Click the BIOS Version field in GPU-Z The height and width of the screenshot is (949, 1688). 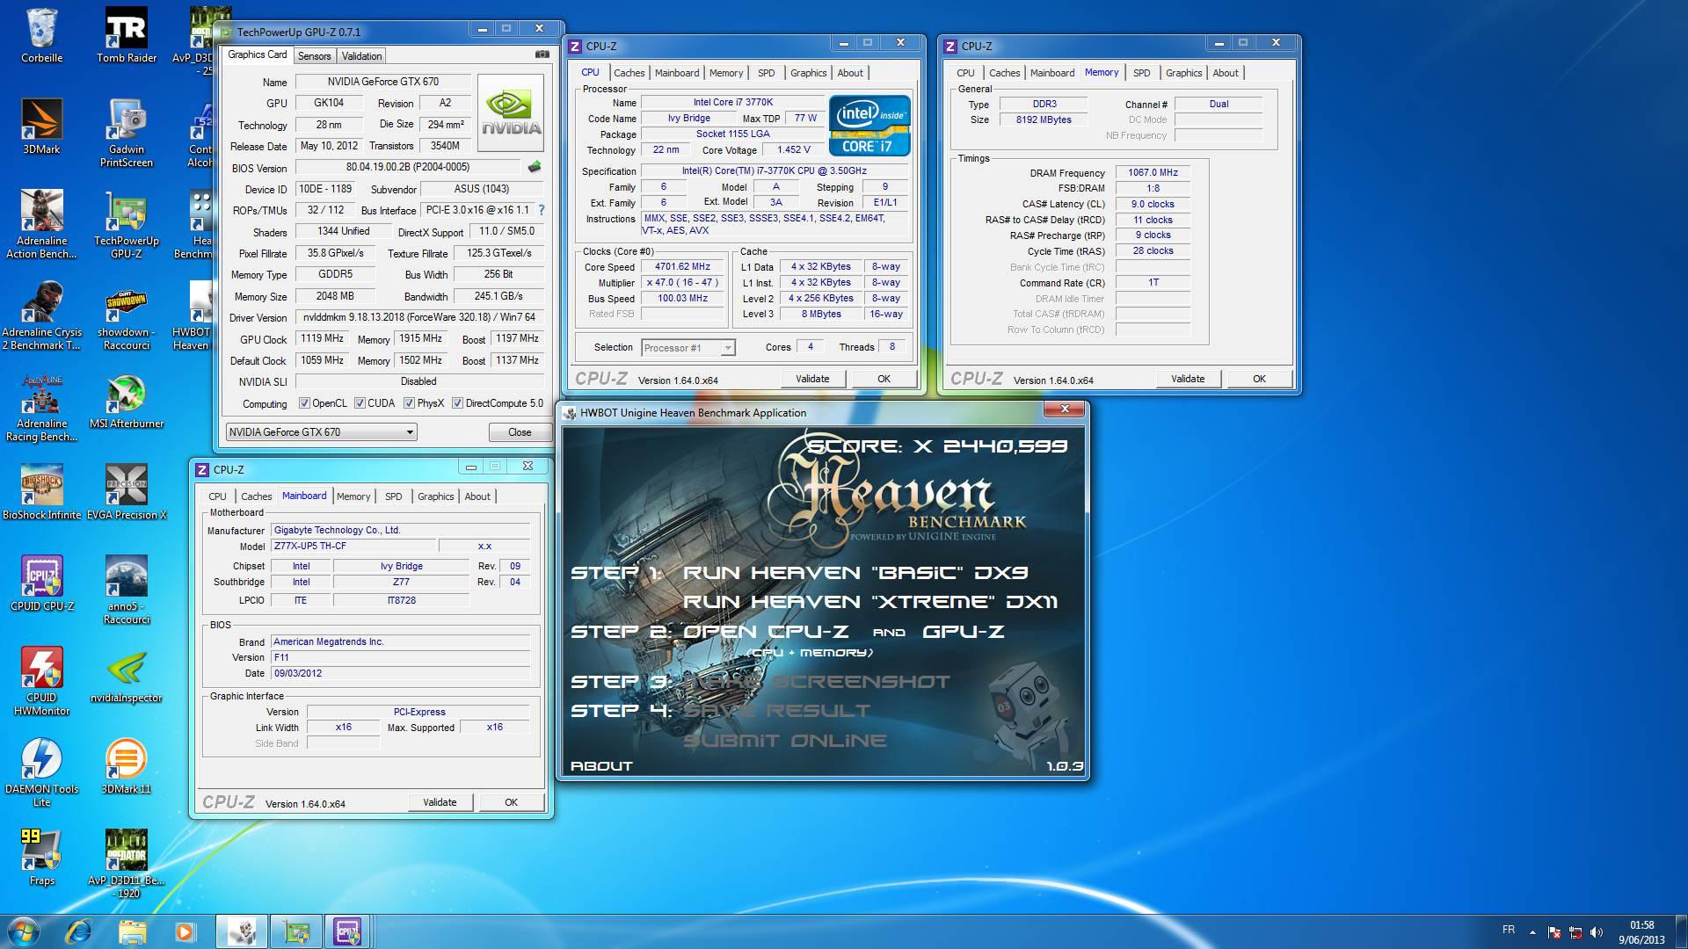pos(408,167)
